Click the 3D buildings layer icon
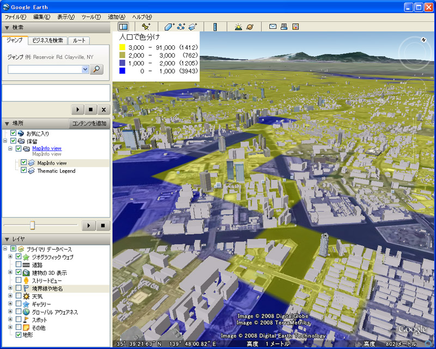Screen dimensions: 436x349 [26, 273]
